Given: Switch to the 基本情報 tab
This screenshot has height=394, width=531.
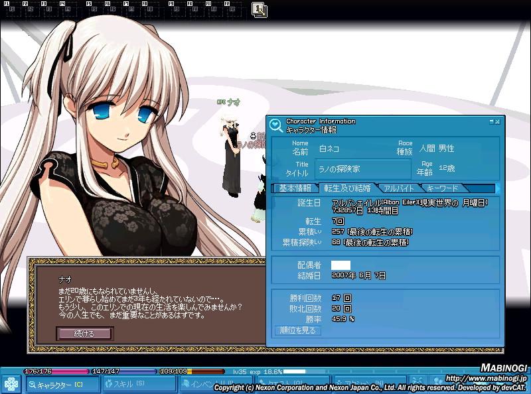Looking at the screenshot, I should coord(295,188).
